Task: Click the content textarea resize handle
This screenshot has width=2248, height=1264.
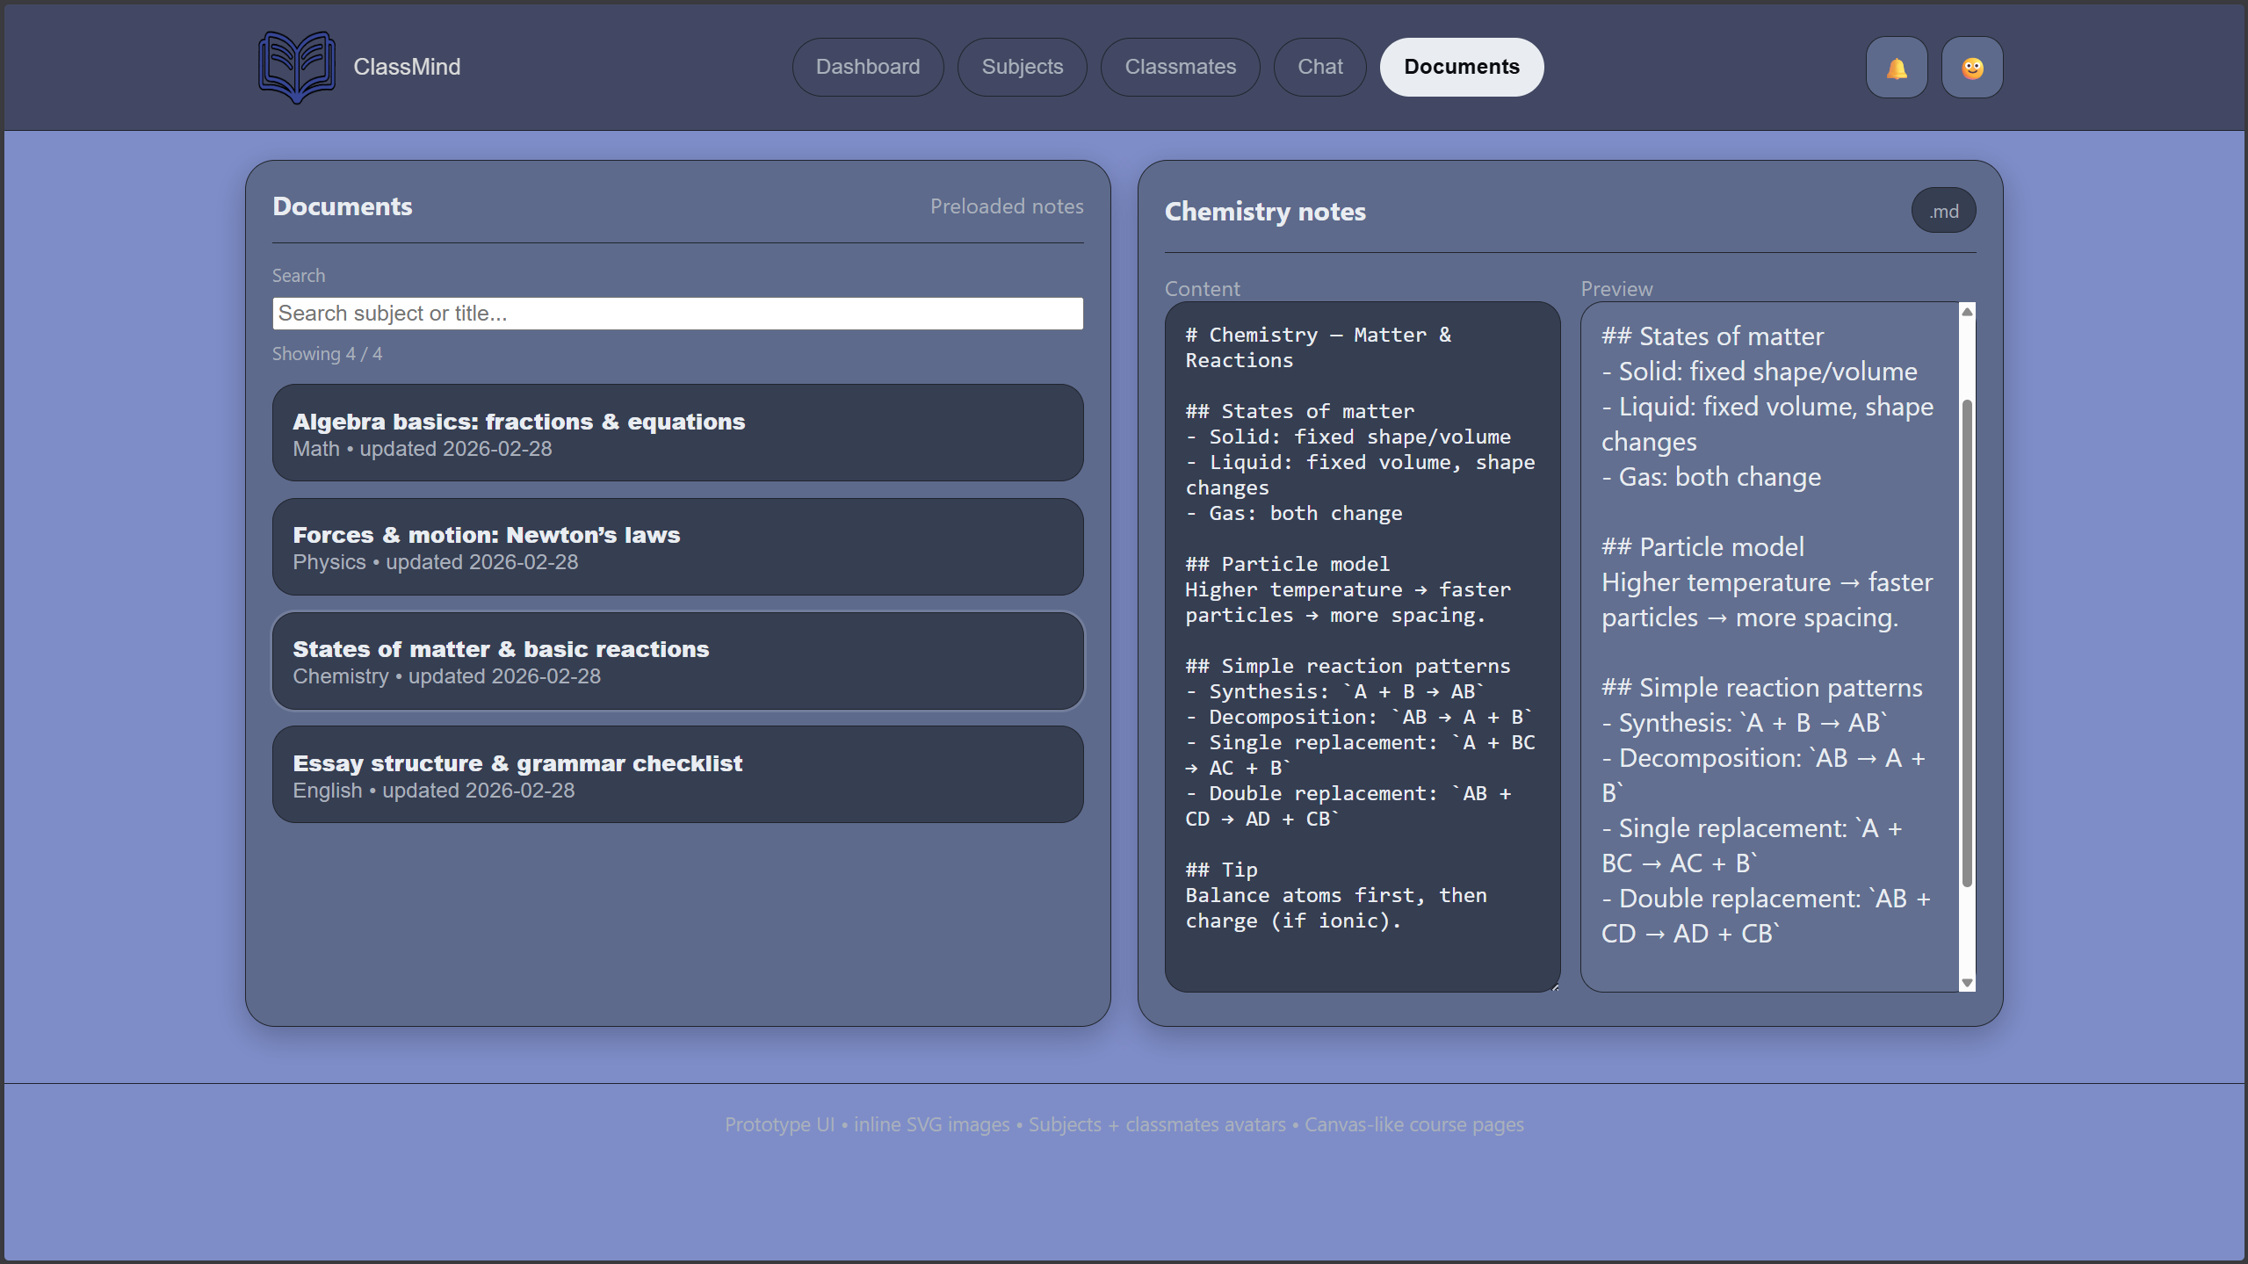Action: (1555, 986)
